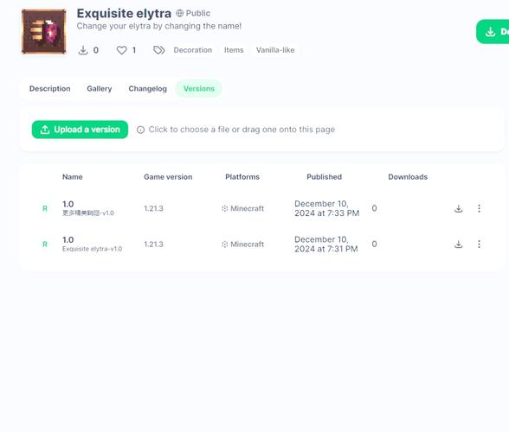Open the Vanilla-like tag link
The width and height of the screenshot is (509, 432).
click(275, 50)
